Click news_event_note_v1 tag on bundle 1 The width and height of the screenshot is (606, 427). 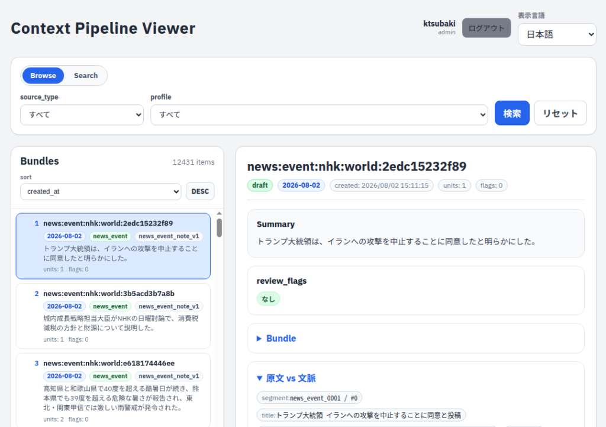169,236
